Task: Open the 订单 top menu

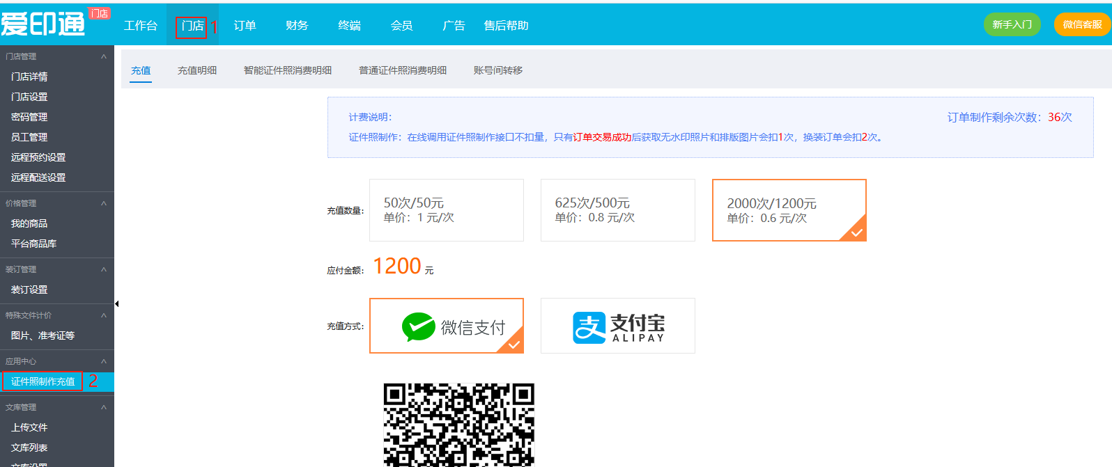Action: point(245,26)
